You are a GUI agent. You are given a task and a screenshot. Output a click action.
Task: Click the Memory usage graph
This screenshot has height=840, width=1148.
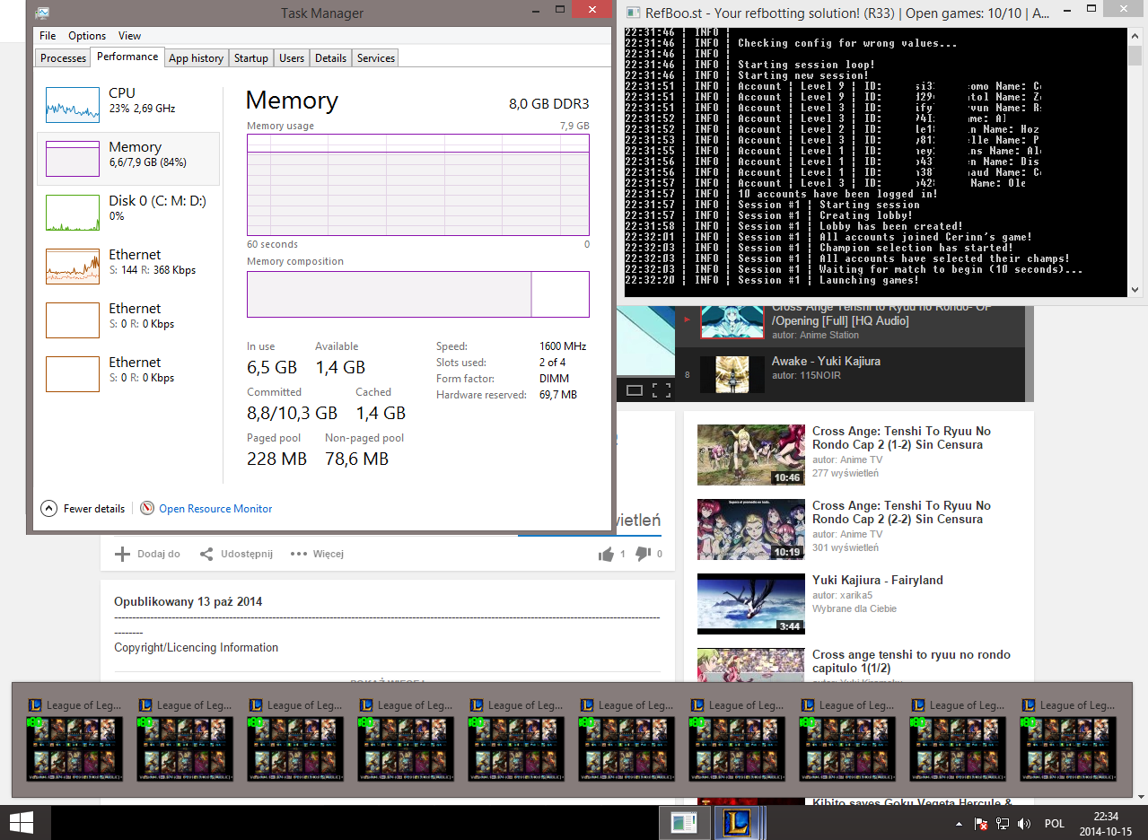pos(418,185)
